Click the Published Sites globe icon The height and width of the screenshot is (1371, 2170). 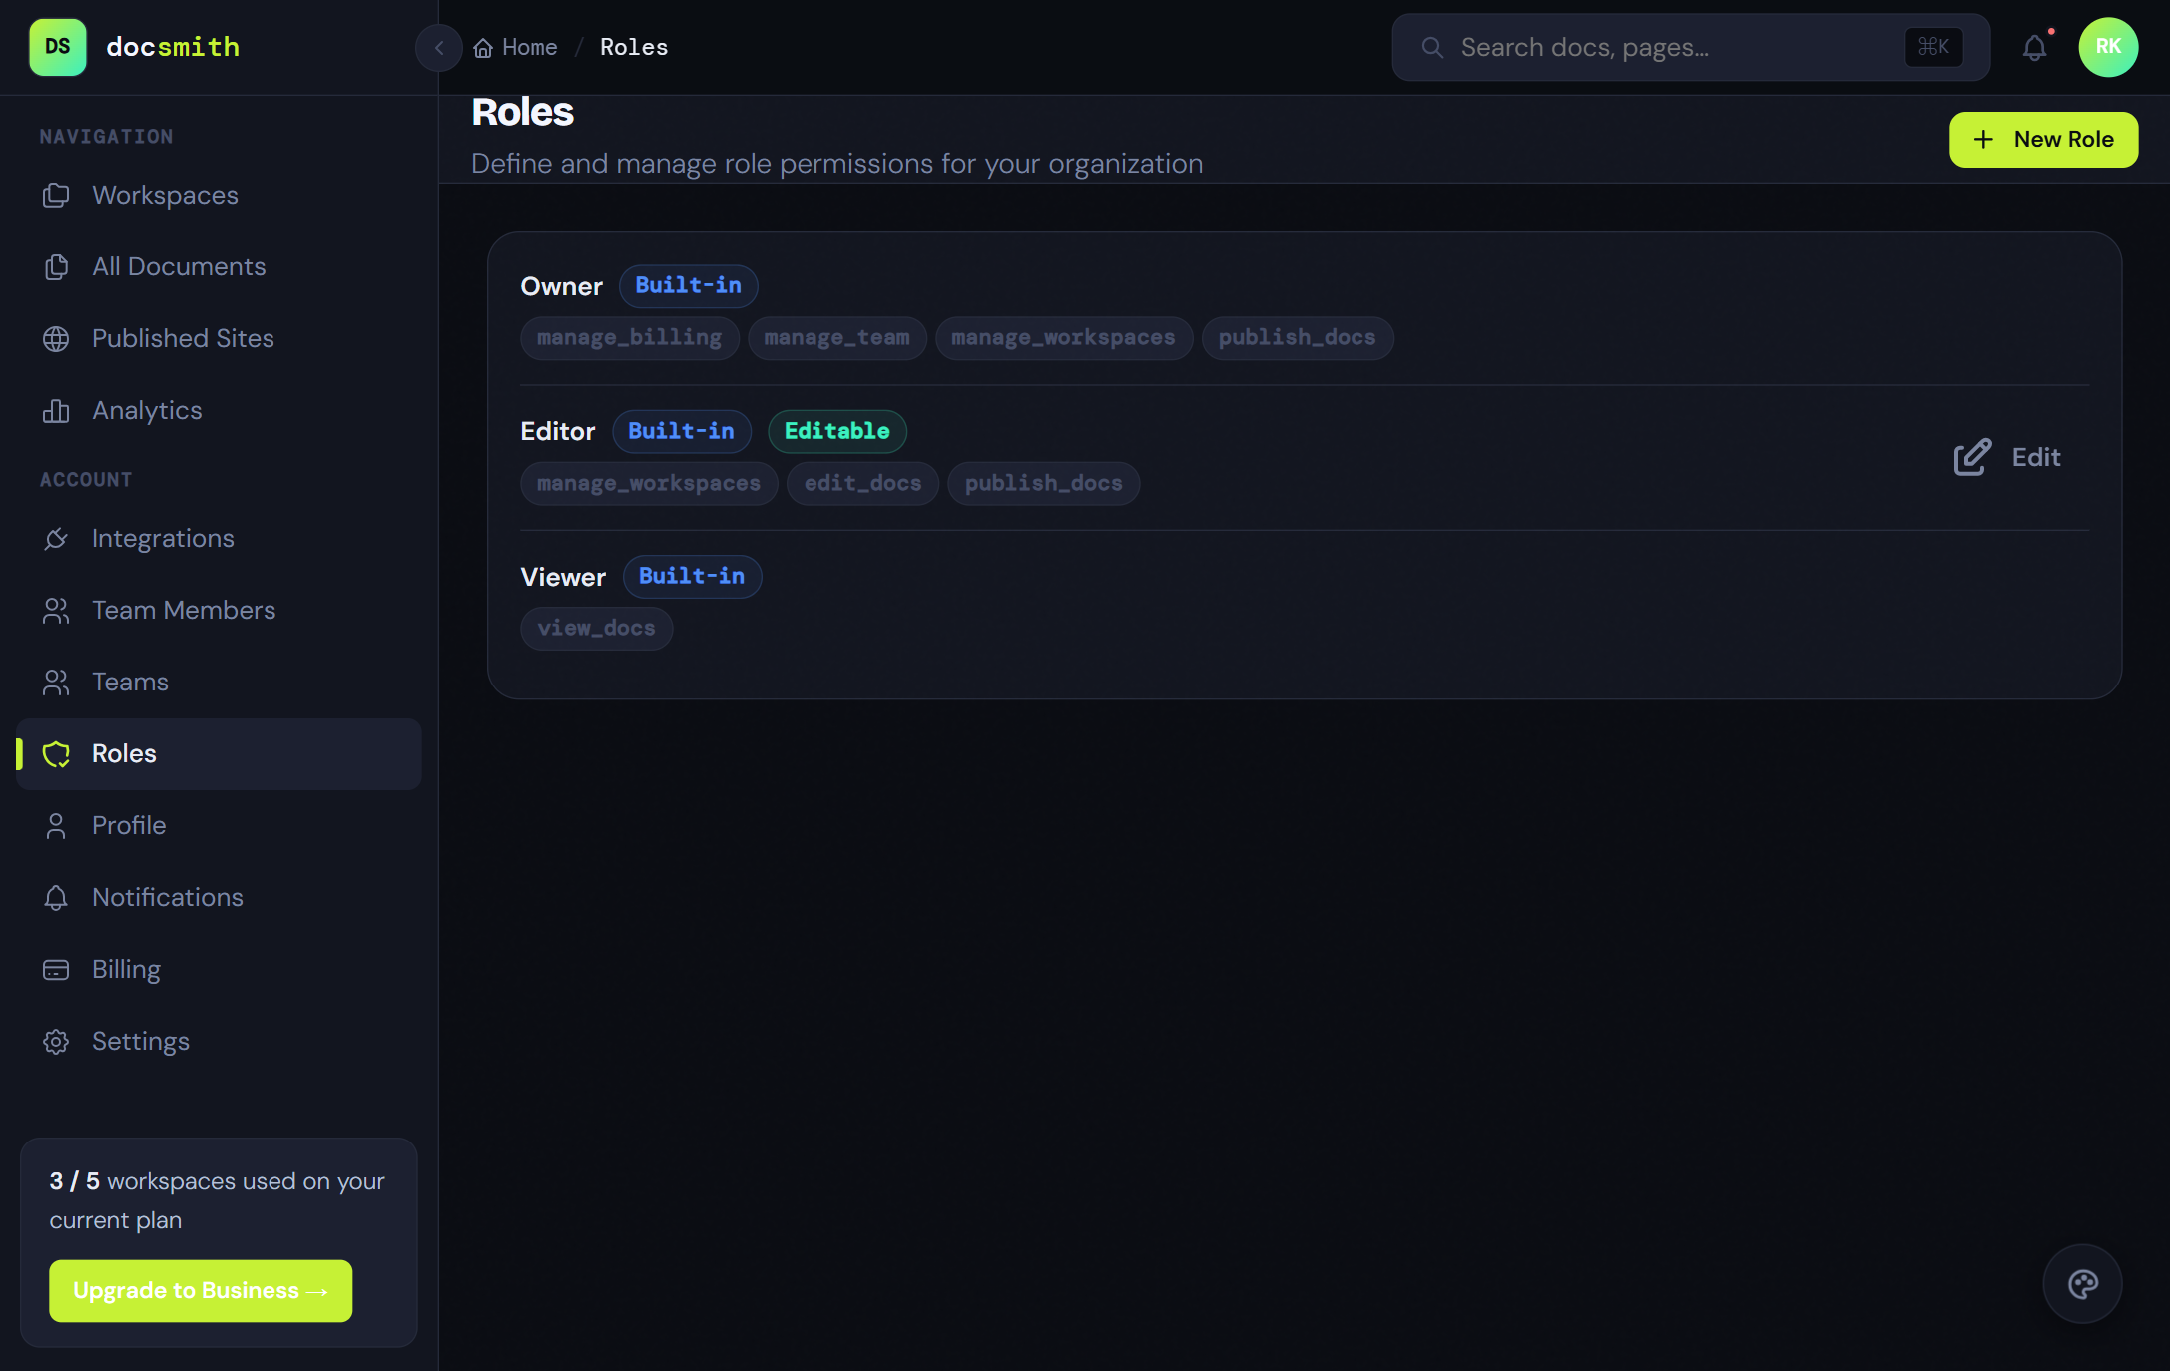pyautogui.click(x=56, y=339)
